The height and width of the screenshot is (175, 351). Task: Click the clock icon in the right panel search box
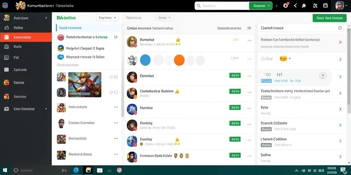point(340,28)
